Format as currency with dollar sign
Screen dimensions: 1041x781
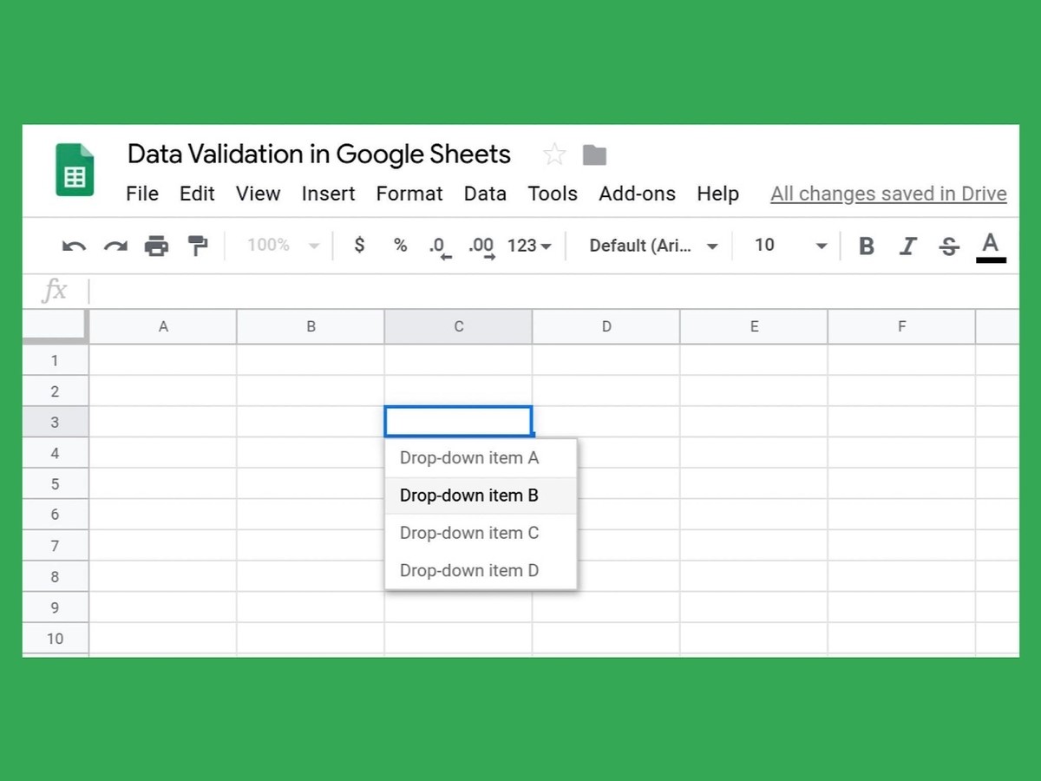(x=359, y=246)
